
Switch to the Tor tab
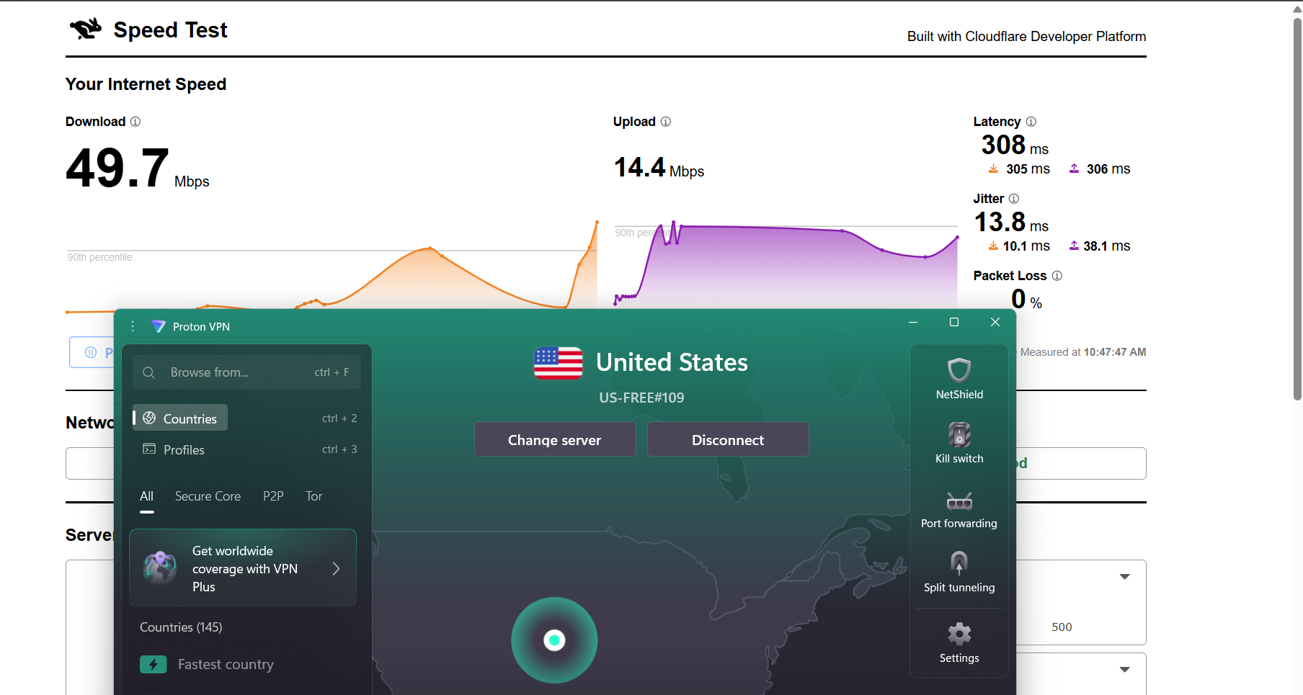(x=313, y=496)
